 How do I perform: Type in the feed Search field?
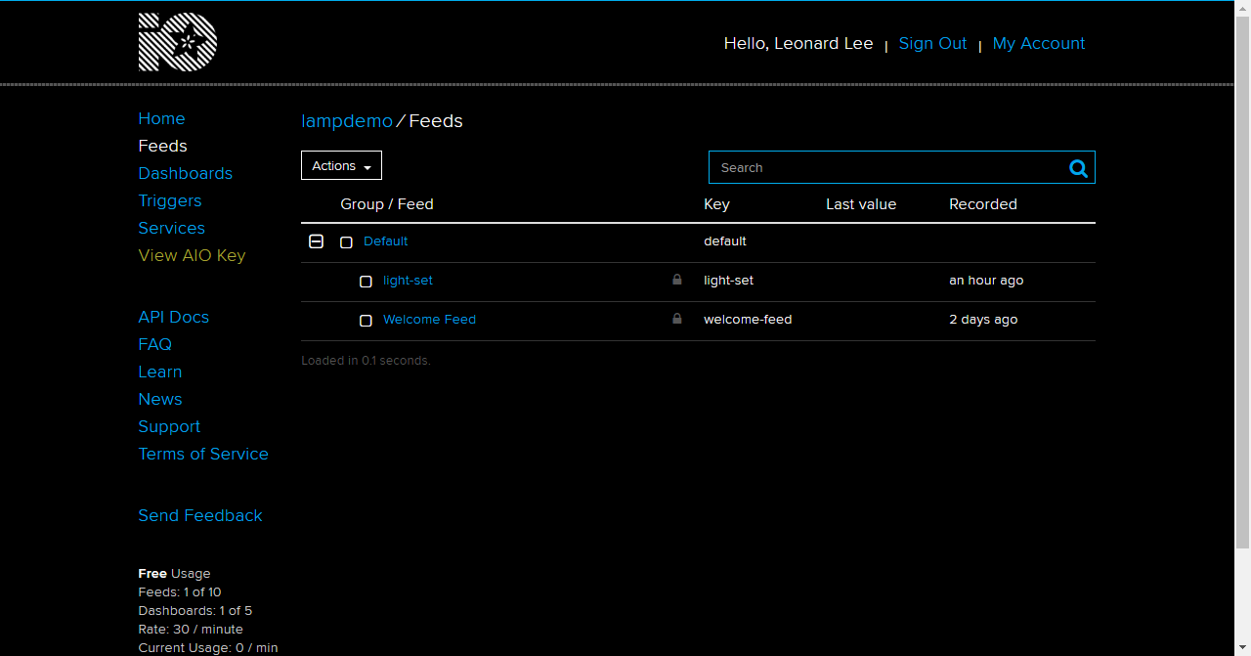[884, 168]
